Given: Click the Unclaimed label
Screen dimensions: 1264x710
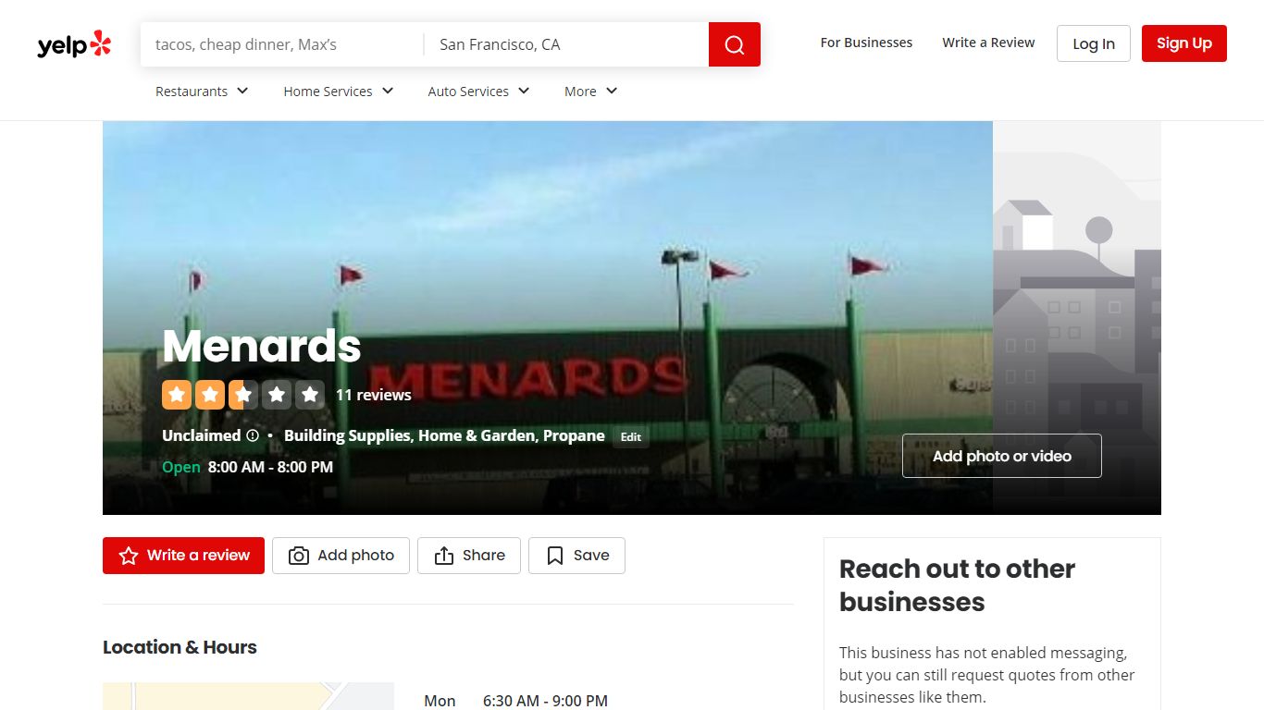Looking at the screenshot, I should pos(202,435).
